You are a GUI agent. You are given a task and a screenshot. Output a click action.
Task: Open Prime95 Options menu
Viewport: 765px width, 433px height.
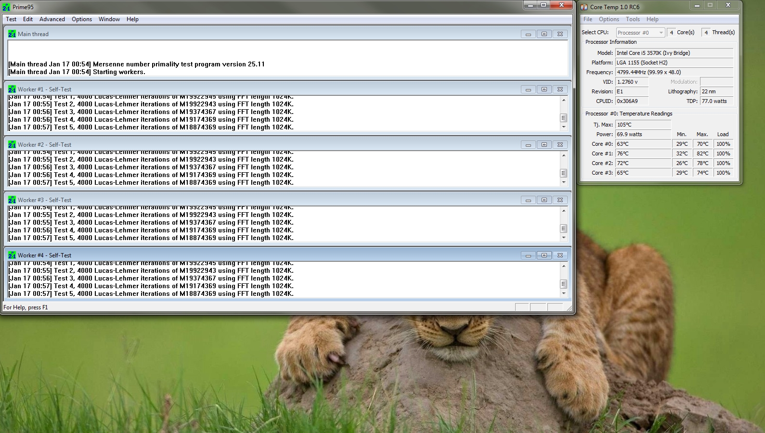[82, 19]
